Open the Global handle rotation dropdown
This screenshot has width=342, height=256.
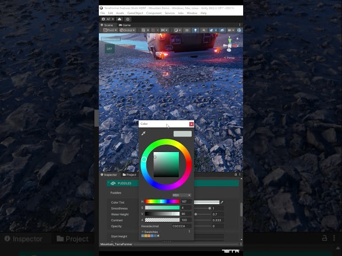[x=127, y=30]
